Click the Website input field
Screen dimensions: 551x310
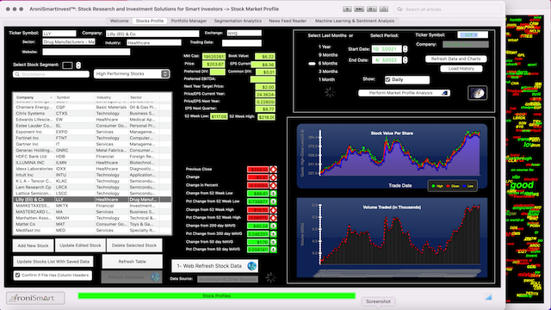pyautogui.click(x=86, y=52)
